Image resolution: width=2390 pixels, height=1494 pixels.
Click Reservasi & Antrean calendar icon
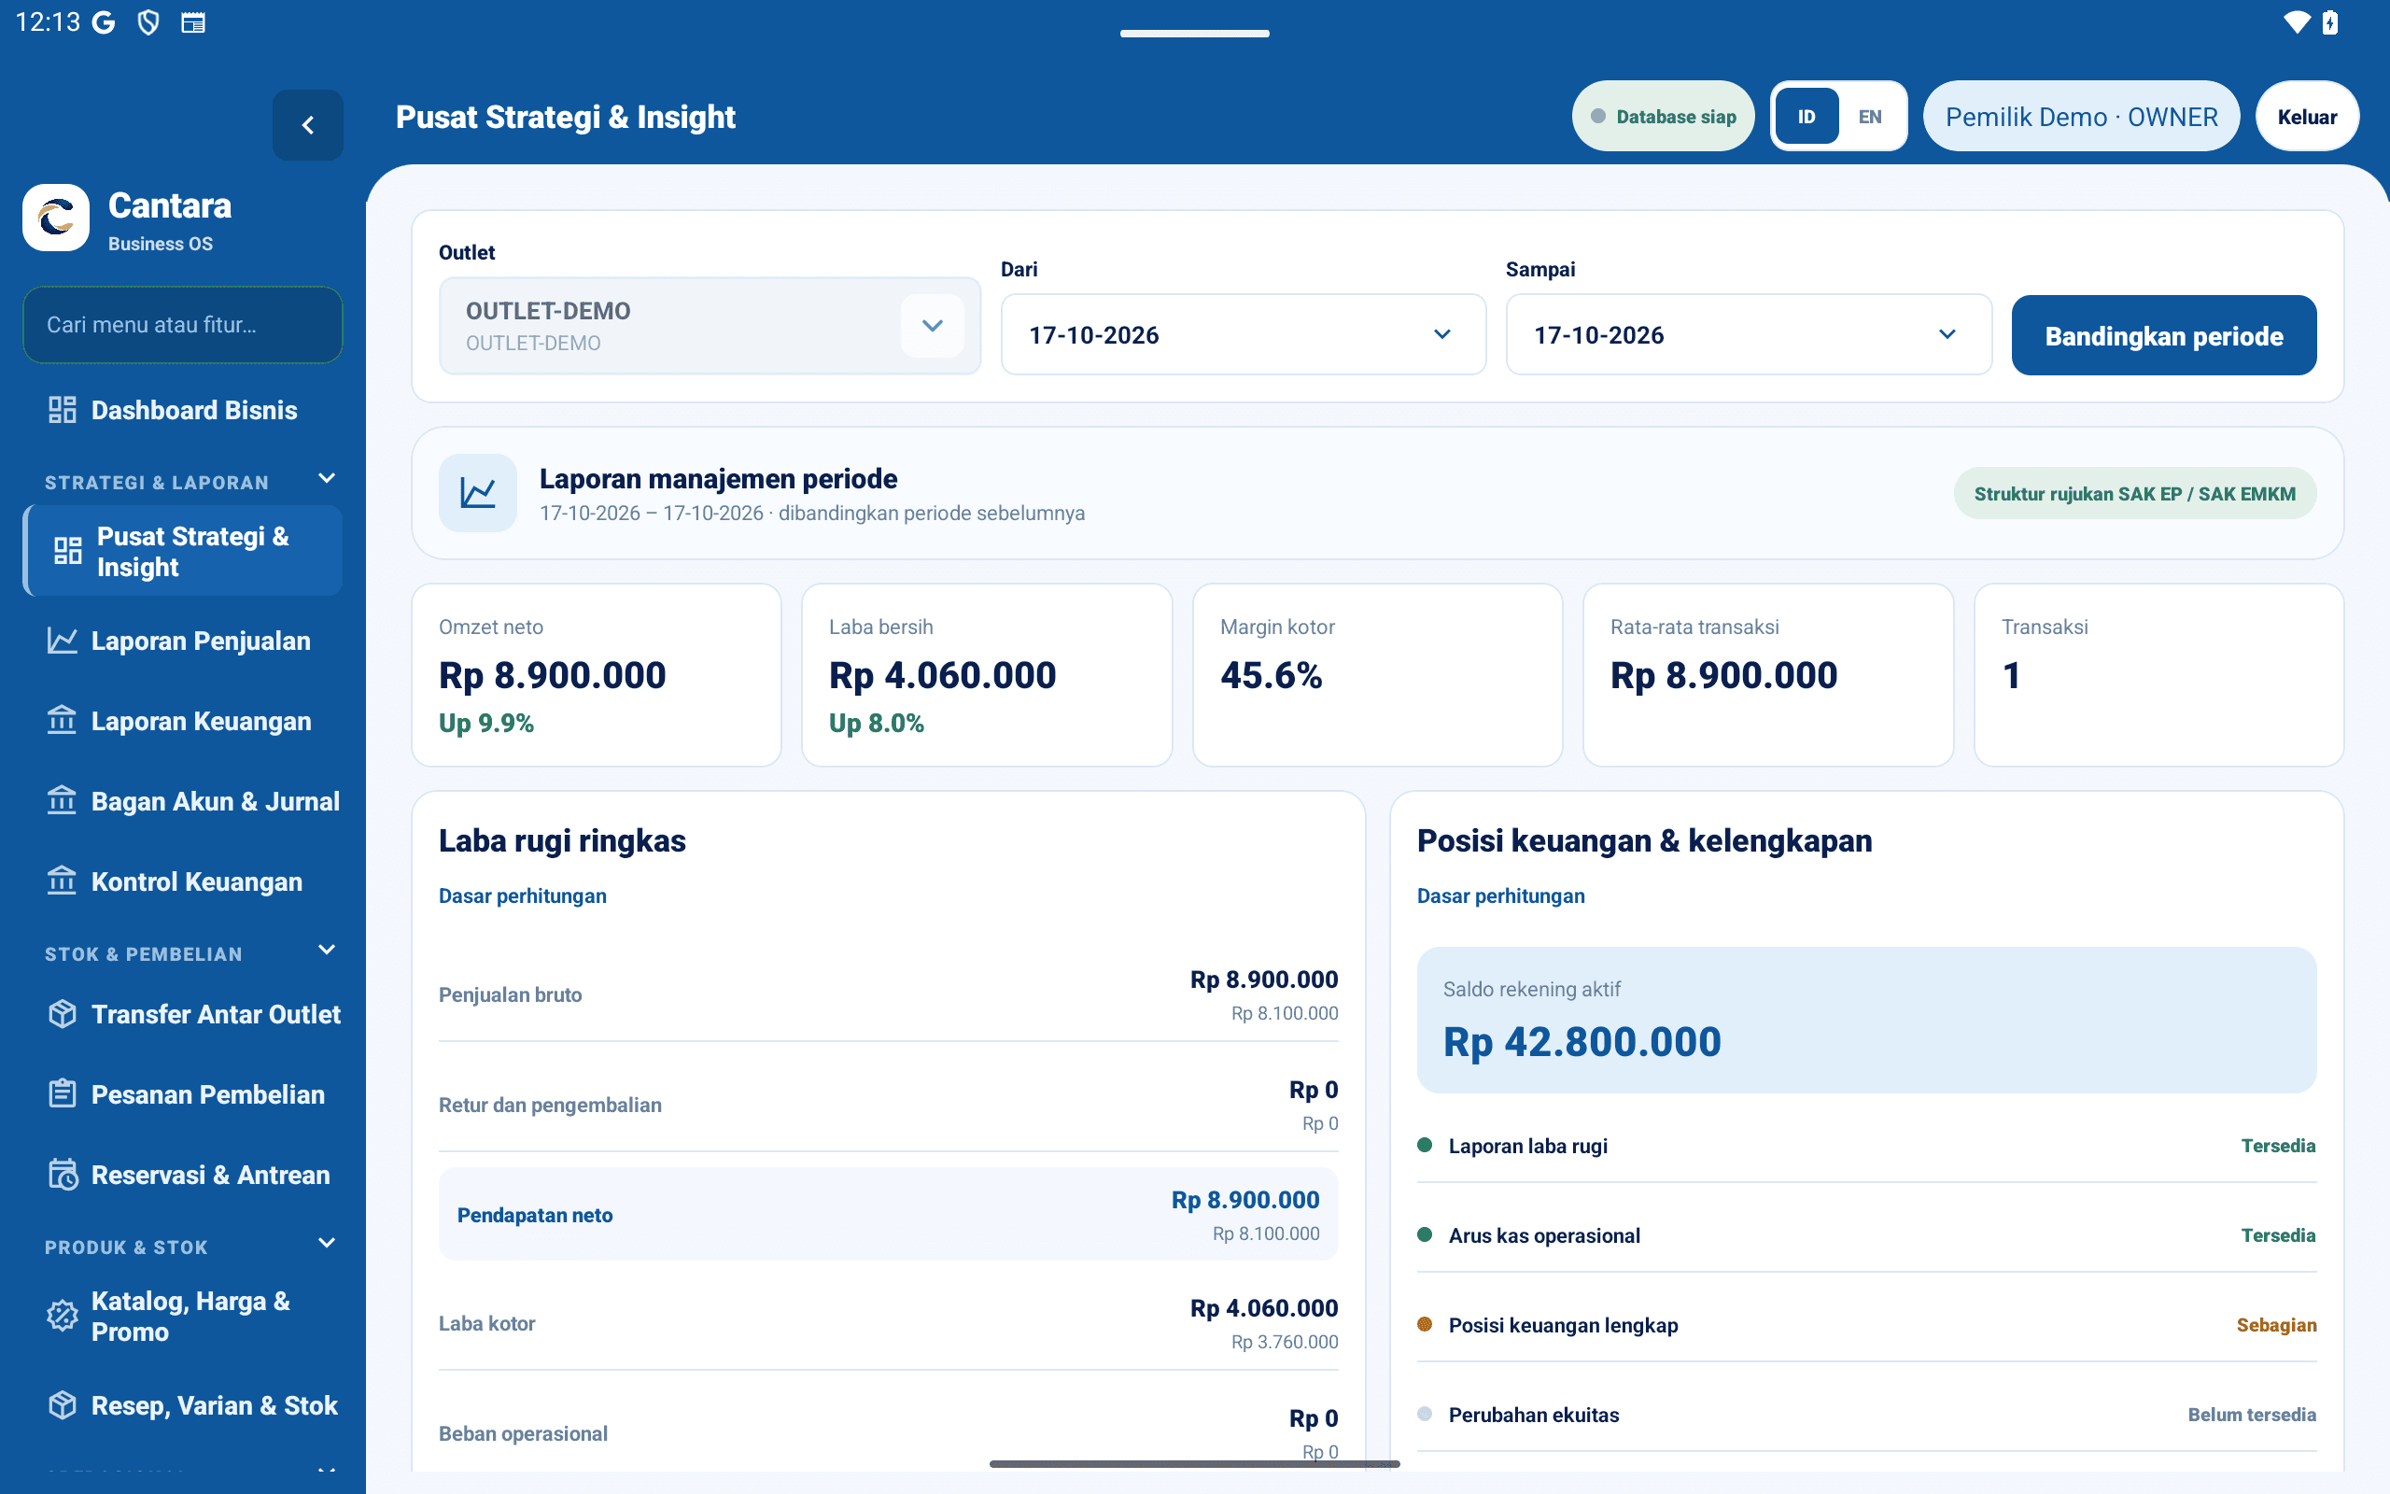pyautogui.click(x=63, y=1175)
